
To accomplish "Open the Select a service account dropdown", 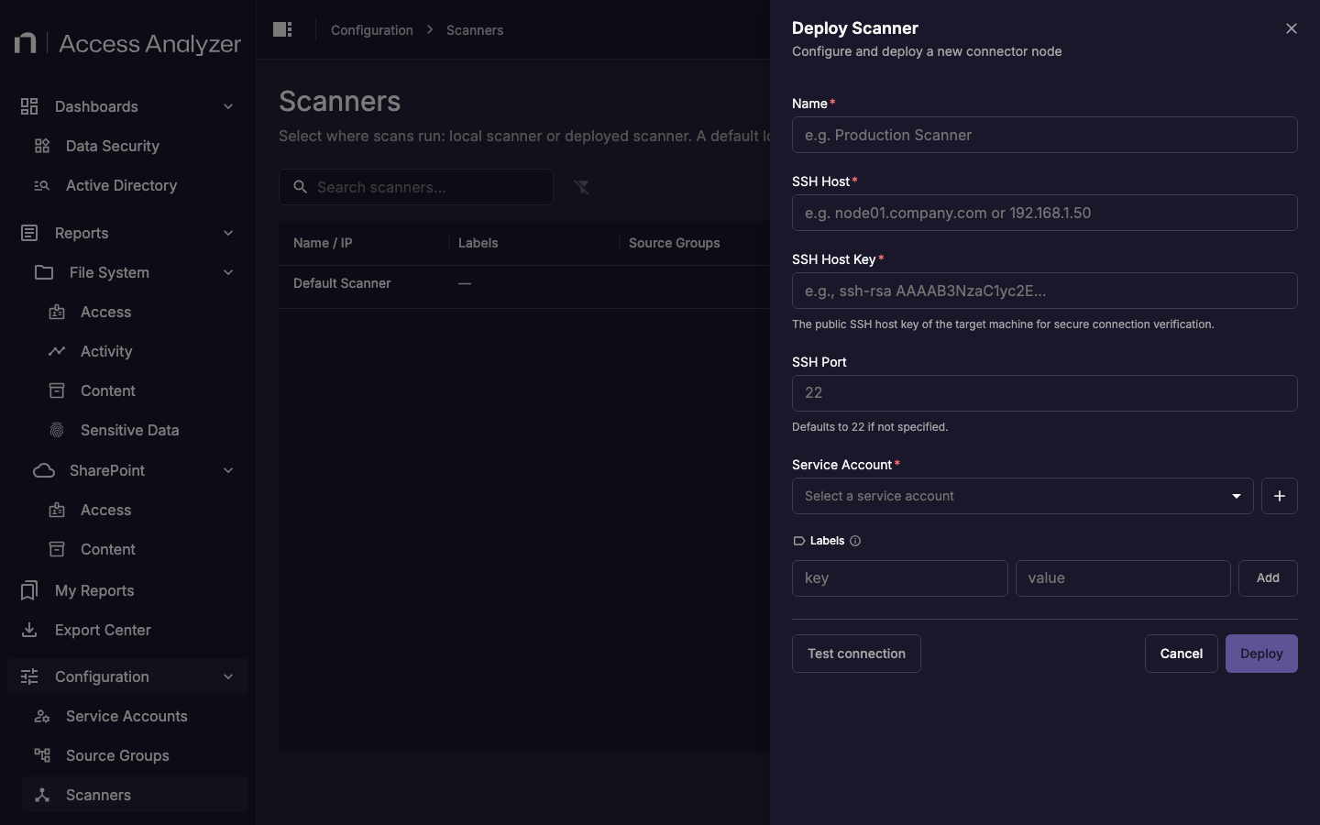I will tap(1022, 496).
